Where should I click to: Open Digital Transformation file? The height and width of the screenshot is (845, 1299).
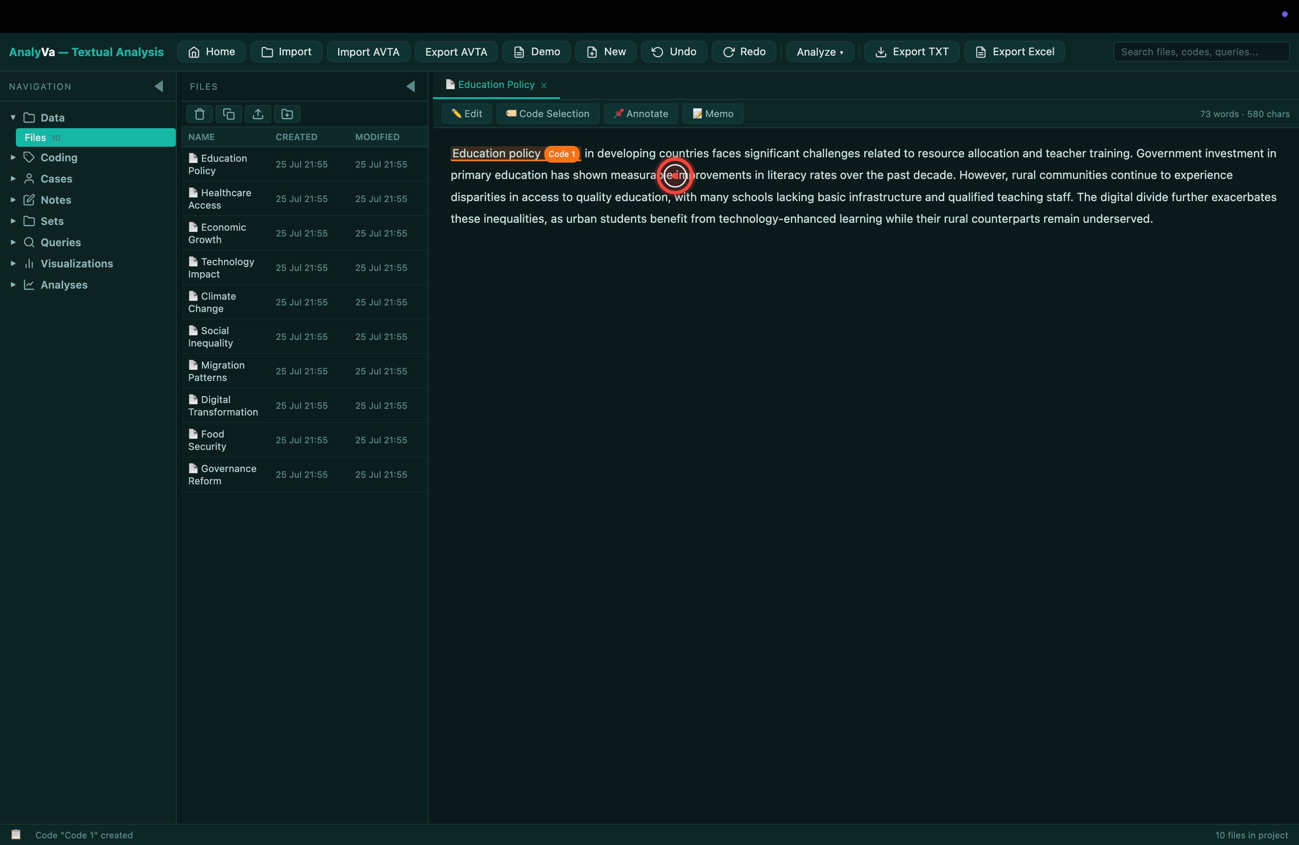(x=304, y=406)
